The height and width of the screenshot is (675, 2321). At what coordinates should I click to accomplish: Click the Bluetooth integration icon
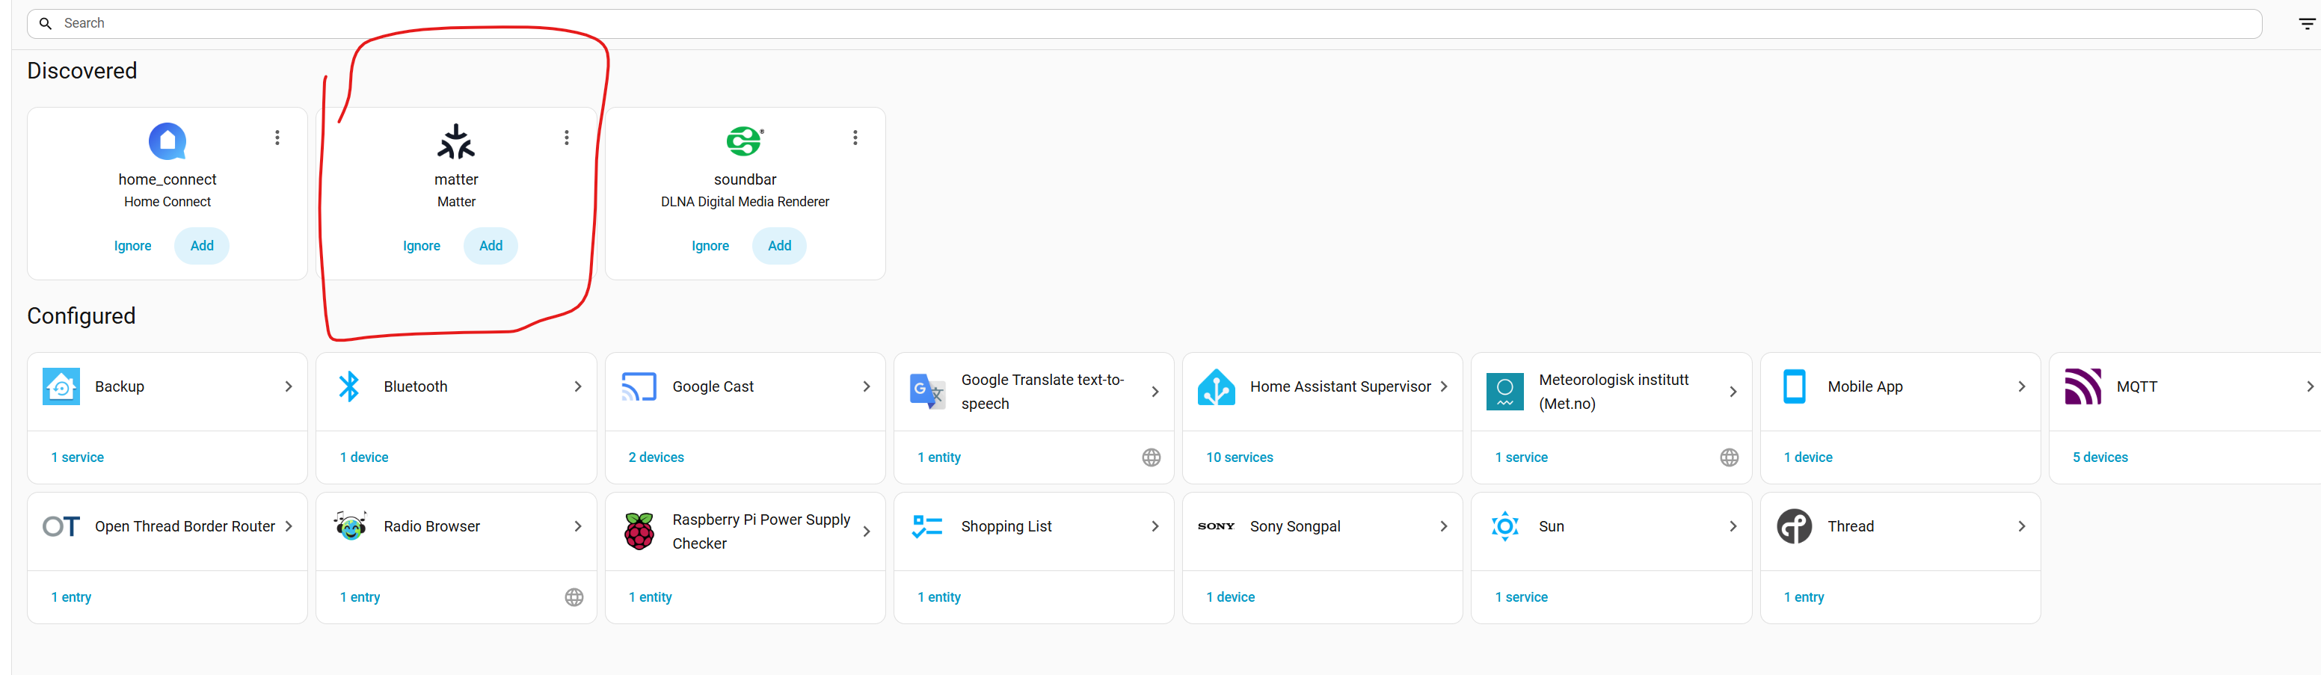(350, 386)
